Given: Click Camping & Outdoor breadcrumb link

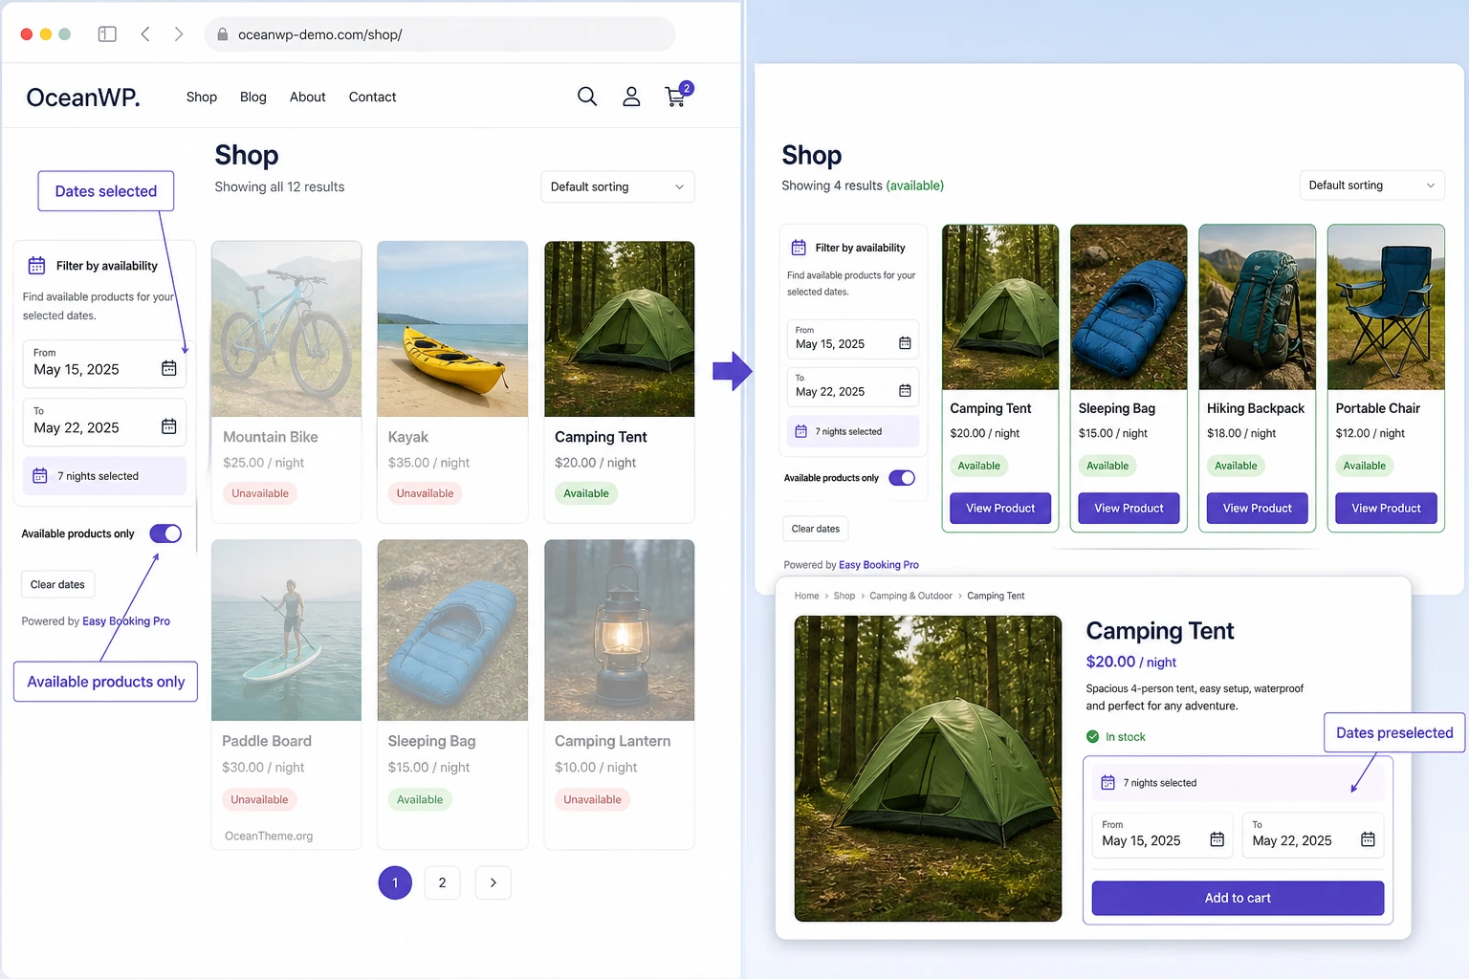Looking at the screenshot, I should [910, 596].
